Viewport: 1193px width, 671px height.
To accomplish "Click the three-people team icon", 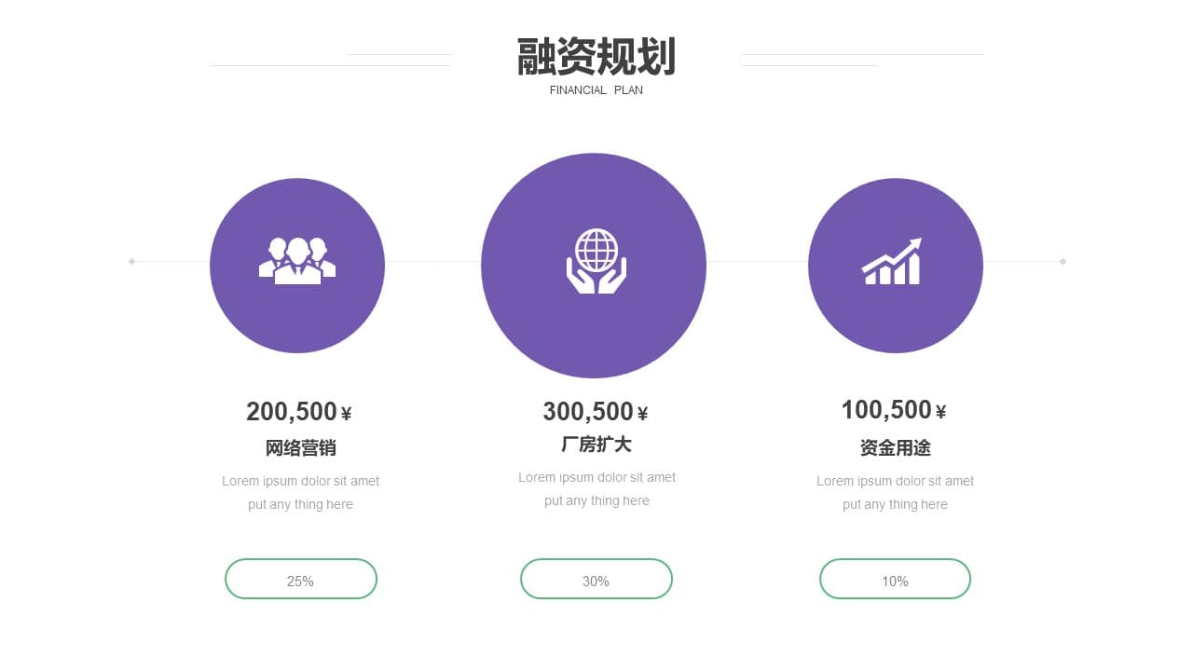I will click(297, 261).
